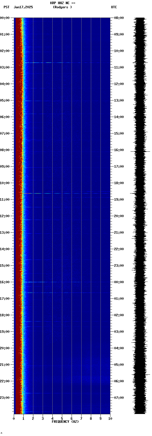Click the '08:00' UTC time label
This screenshot has width=152, height=436.
tap(119, 18)
